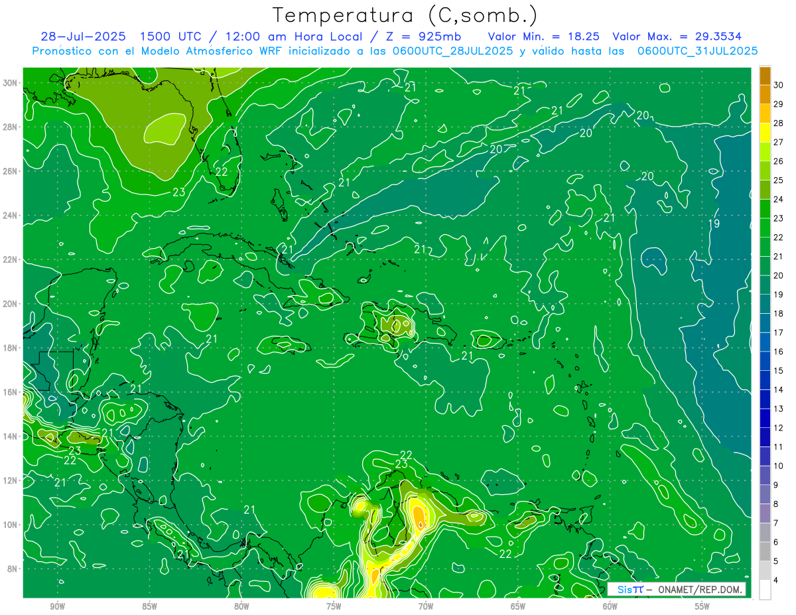The image size is (796, 615).
Task: Click the '75W' longitude axis label
Action: 334,607
